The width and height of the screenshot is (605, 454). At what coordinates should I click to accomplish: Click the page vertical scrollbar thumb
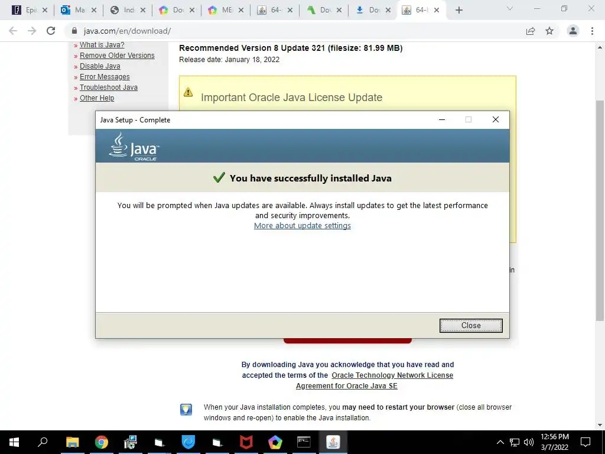tap(600, 210)
